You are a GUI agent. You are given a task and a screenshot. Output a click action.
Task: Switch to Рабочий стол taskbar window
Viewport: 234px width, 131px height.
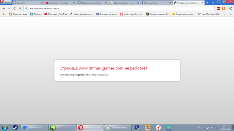coord(35,128)
